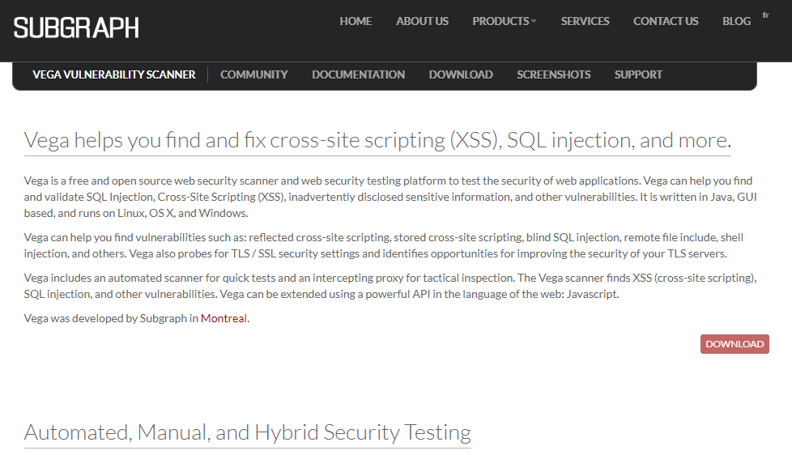
Task: Click the Subgraph logo
Action: tap(76, 28)
